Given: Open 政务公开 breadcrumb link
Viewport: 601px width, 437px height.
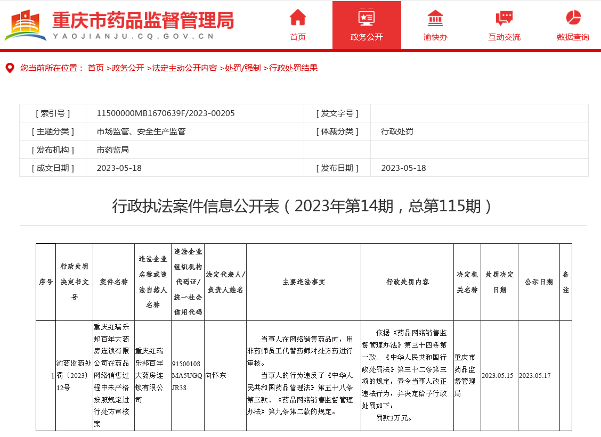Looking at the screenshot, I should point(128,68).
